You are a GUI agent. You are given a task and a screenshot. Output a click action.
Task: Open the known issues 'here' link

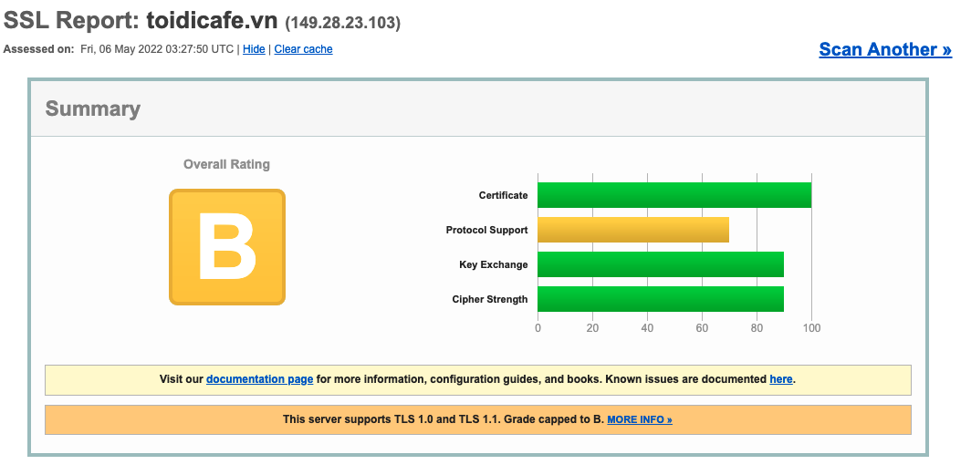click(781, 379)
